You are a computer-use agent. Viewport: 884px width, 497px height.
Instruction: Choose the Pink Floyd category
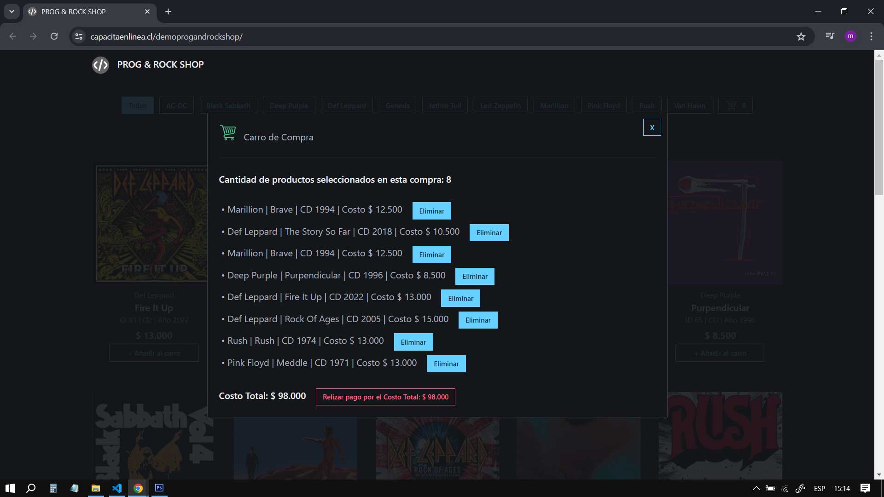[604, 106]
